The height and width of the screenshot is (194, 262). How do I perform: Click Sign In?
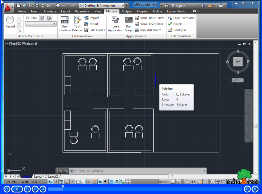coord(178,6)
